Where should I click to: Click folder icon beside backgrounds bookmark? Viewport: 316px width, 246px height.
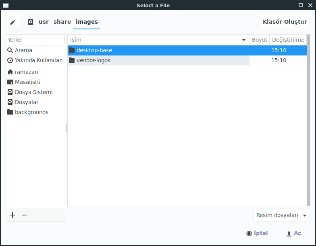point(10,112)
